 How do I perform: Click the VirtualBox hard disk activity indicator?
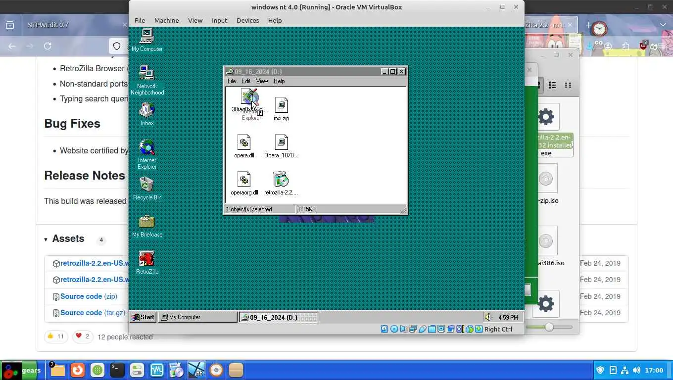point(385,329)
